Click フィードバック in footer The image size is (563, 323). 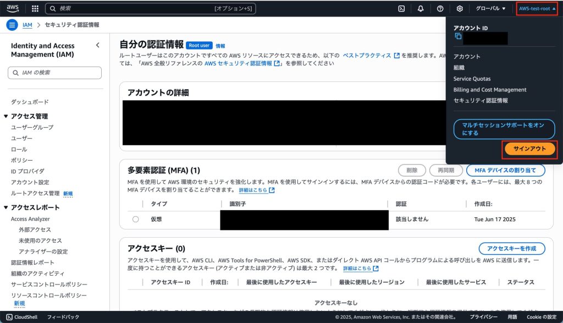(63, 317)
